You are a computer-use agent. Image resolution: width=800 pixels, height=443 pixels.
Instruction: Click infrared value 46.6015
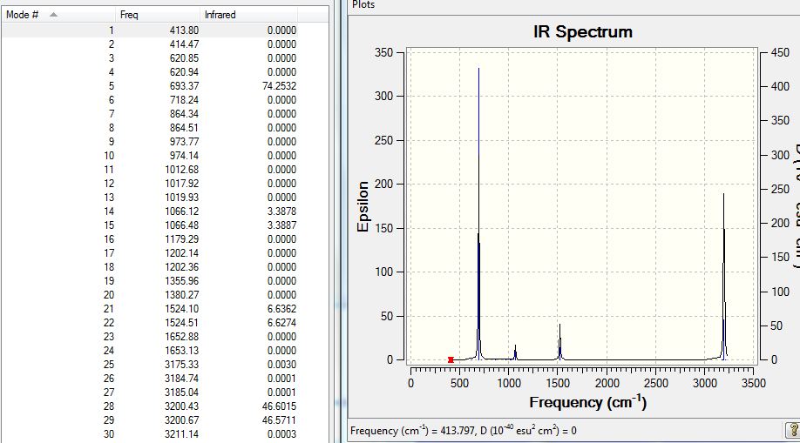(x=279, y=406)
